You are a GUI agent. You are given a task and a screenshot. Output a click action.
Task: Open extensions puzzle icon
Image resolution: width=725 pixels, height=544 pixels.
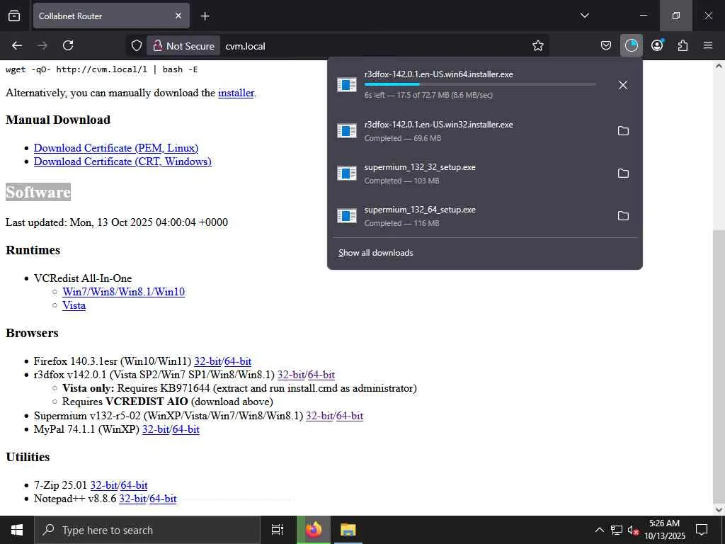[683, 46]
